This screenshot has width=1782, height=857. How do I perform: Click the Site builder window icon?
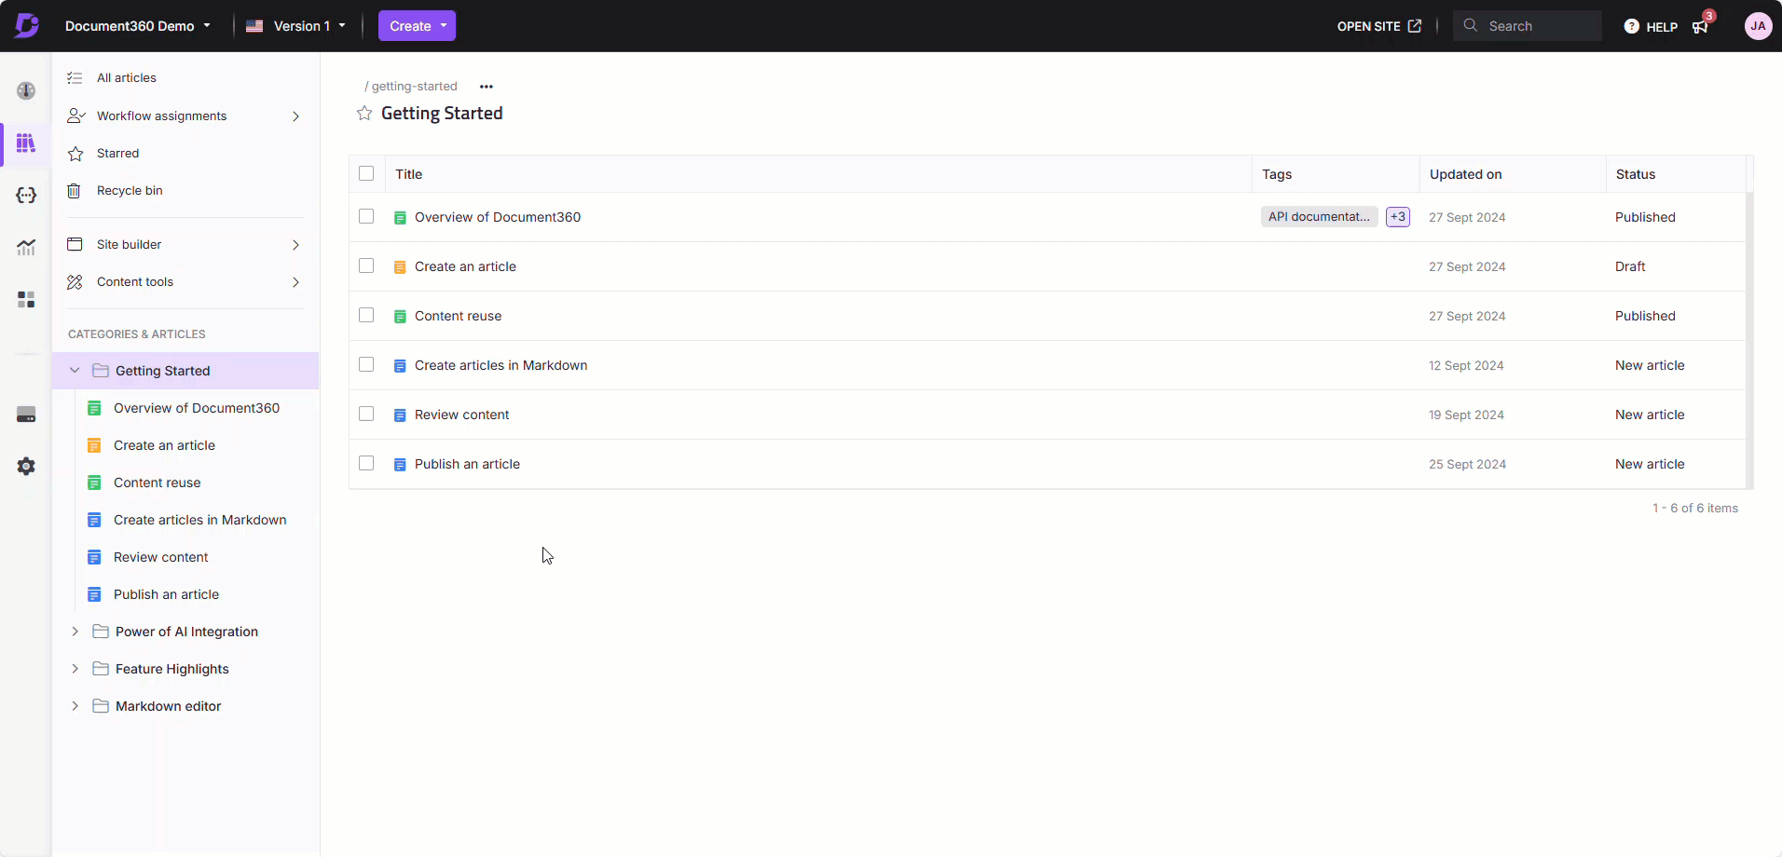pyautogui.click(x=75, y=244)
